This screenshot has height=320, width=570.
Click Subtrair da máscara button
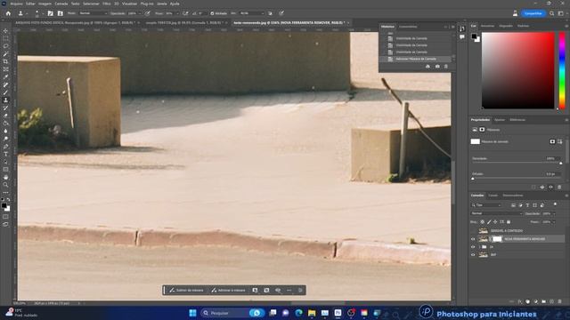point(186,291)
